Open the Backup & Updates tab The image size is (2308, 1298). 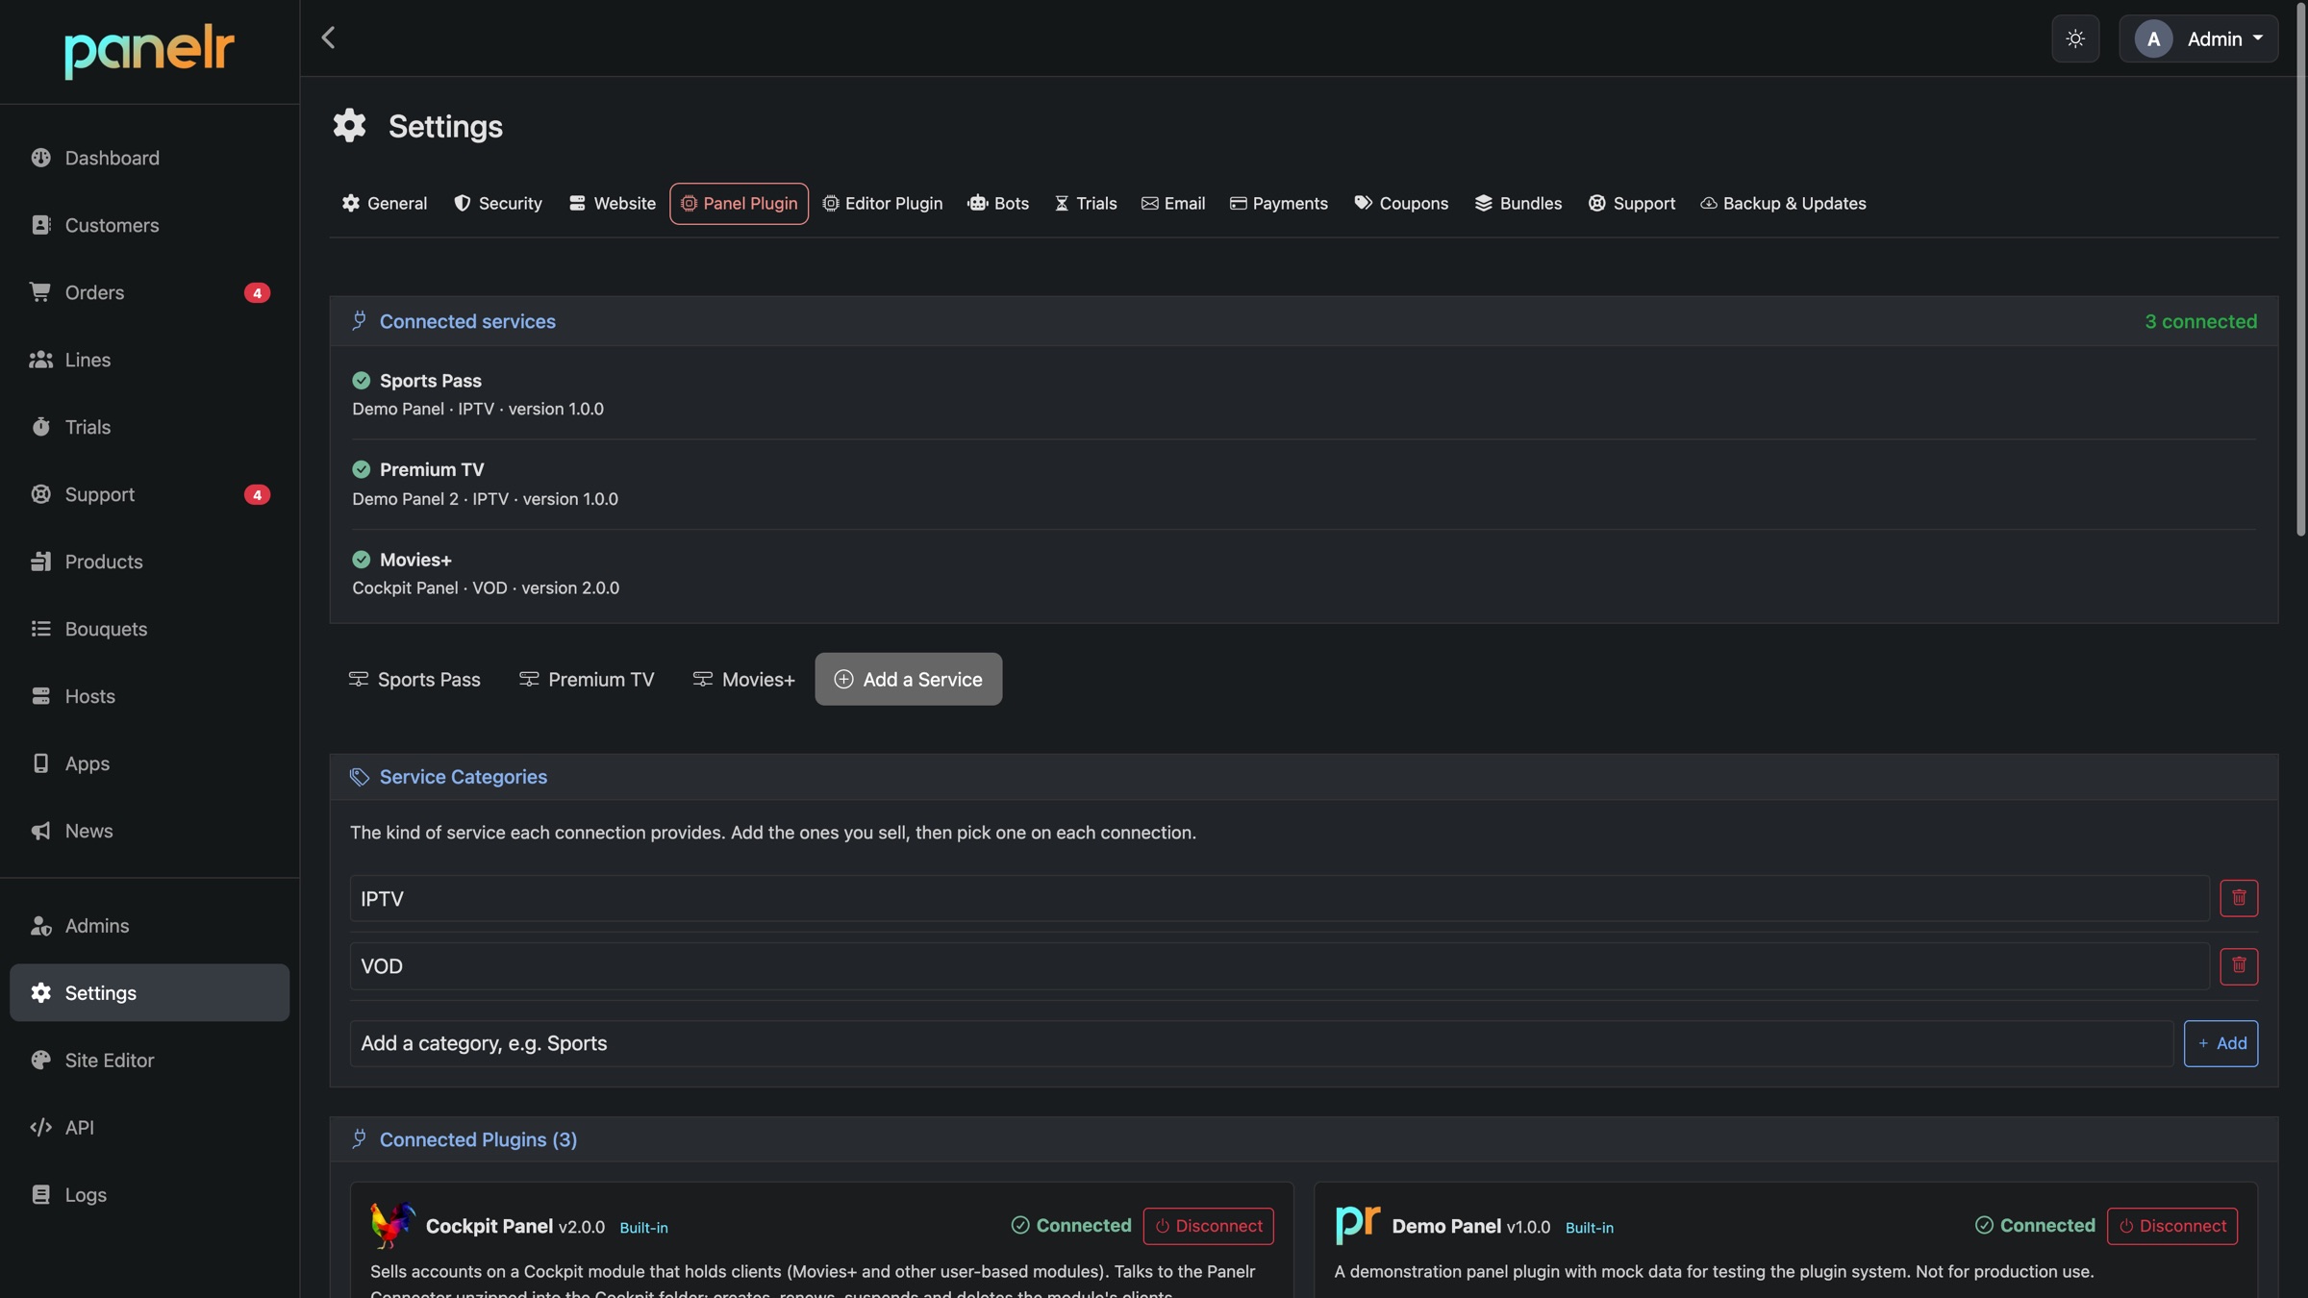1784,204
